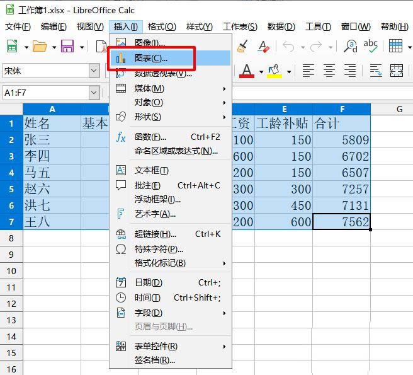Image resolution: width=413 pixels, height=375 pixels.
Task: Click the Center horizontally icon
Action: 329,71
